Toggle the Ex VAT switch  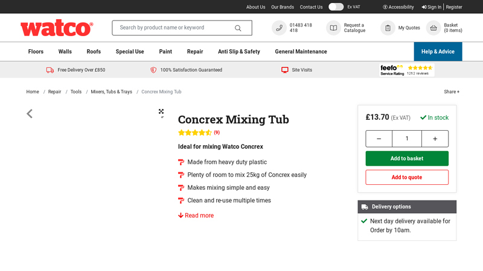pyautogui.click(x=336, y=7)
